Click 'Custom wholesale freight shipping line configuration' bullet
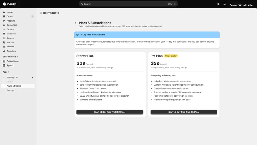The height and width of the screenshot is (145, 257). tap(179, 85)
